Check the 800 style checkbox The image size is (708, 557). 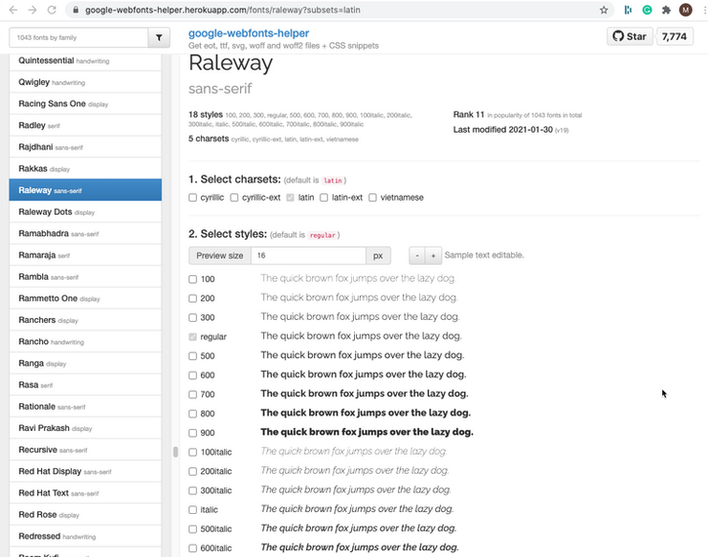tap(193, 414)
